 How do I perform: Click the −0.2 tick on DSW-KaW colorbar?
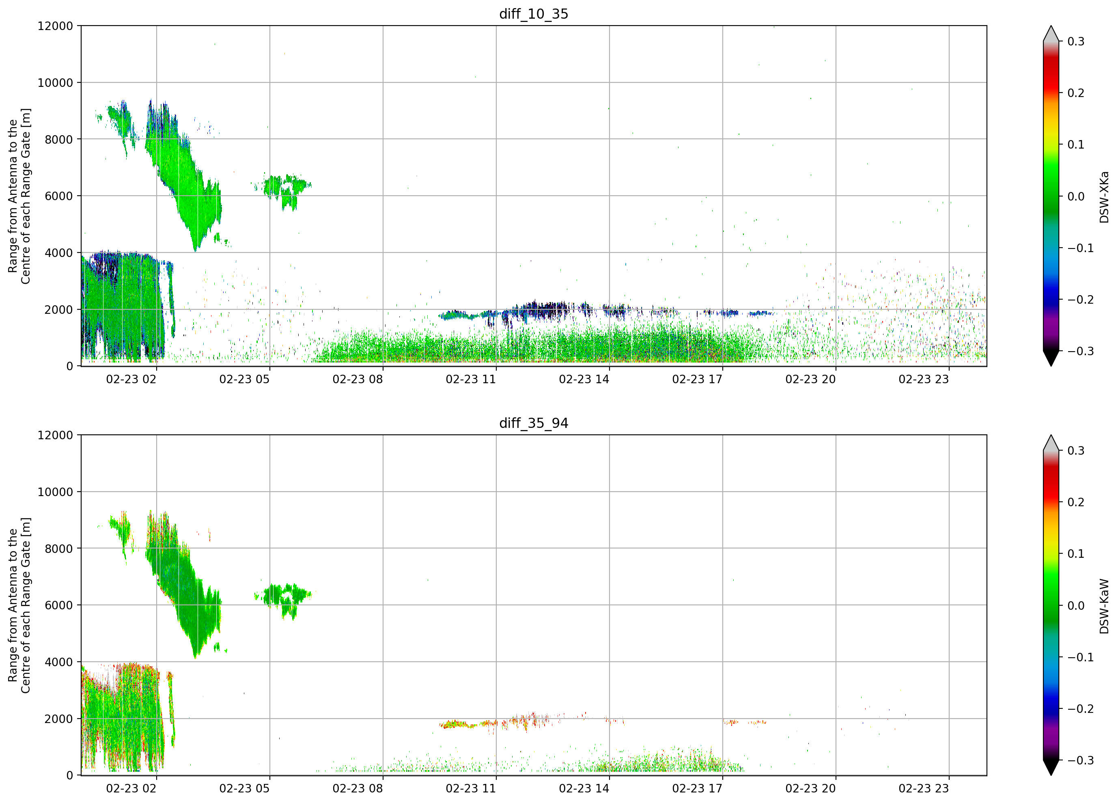point(1081,709)
